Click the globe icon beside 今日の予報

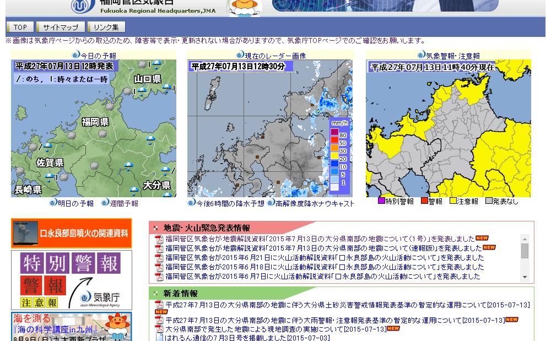pyautogui.click(x=76, y=55)
